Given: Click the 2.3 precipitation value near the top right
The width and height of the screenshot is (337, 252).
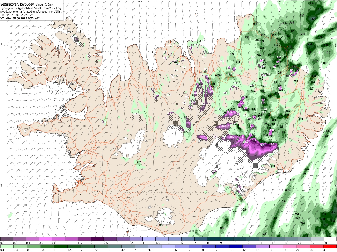Looking at the screenshot, I should coord(320,9).
